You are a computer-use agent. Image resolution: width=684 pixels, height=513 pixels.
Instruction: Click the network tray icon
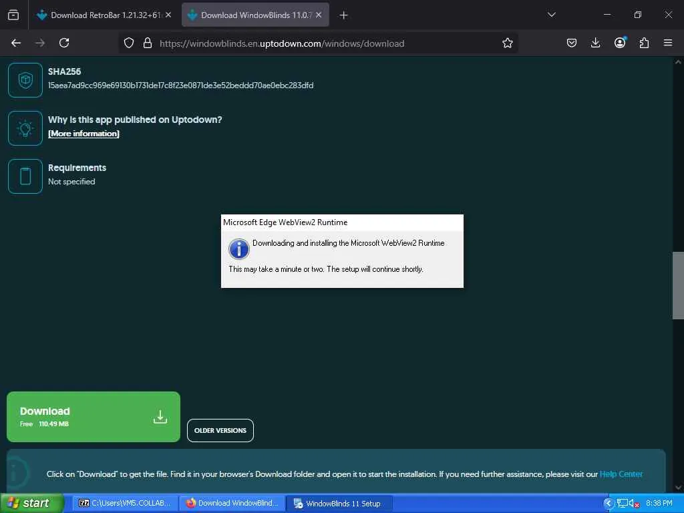click(x=622, y=504)
